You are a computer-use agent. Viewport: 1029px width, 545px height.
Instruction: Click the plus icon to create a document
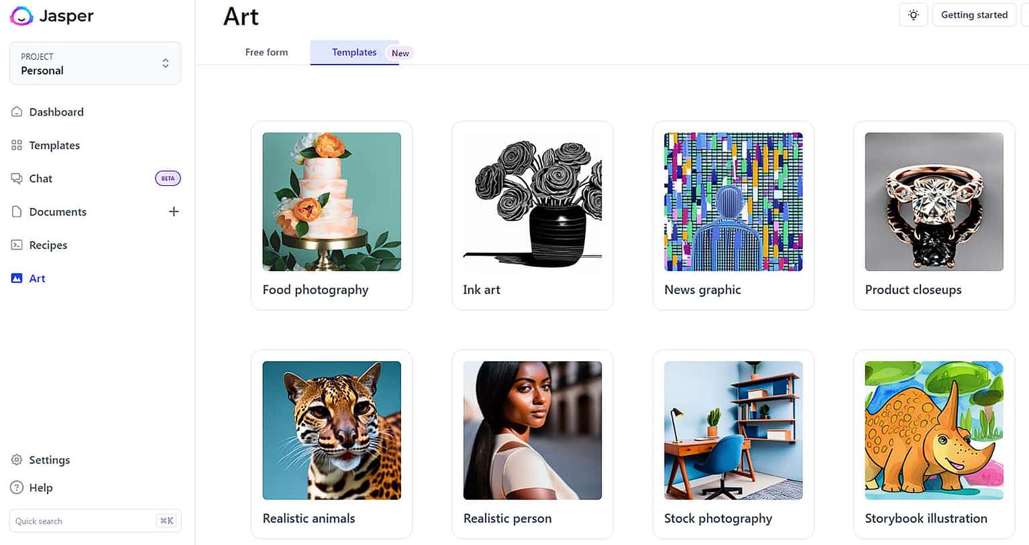coord(173,211)
